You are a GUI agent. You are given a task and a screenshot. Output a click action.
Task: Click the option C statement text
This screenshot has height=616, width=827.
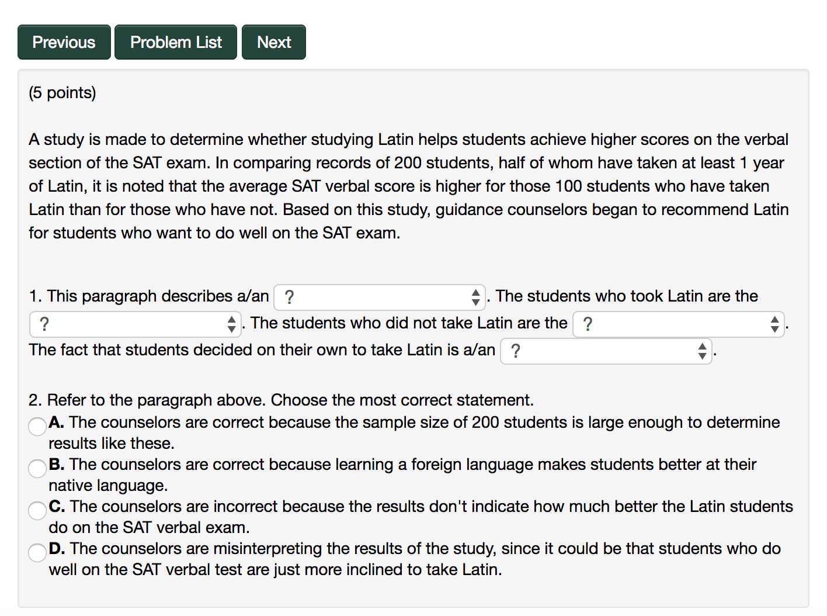[421, 517]
